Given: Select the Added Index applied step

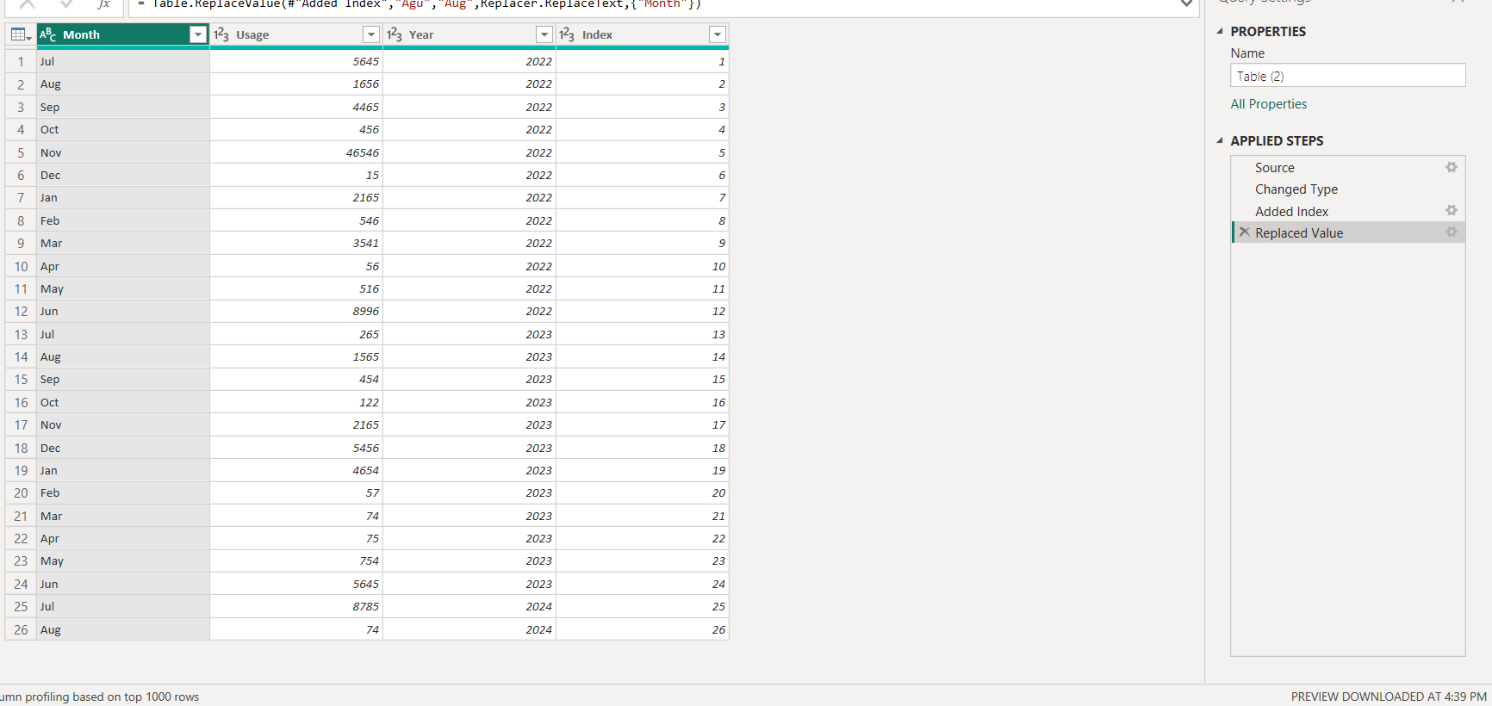Looking at the screenshot, I should pyautogui.click(x=1348, y=211).
